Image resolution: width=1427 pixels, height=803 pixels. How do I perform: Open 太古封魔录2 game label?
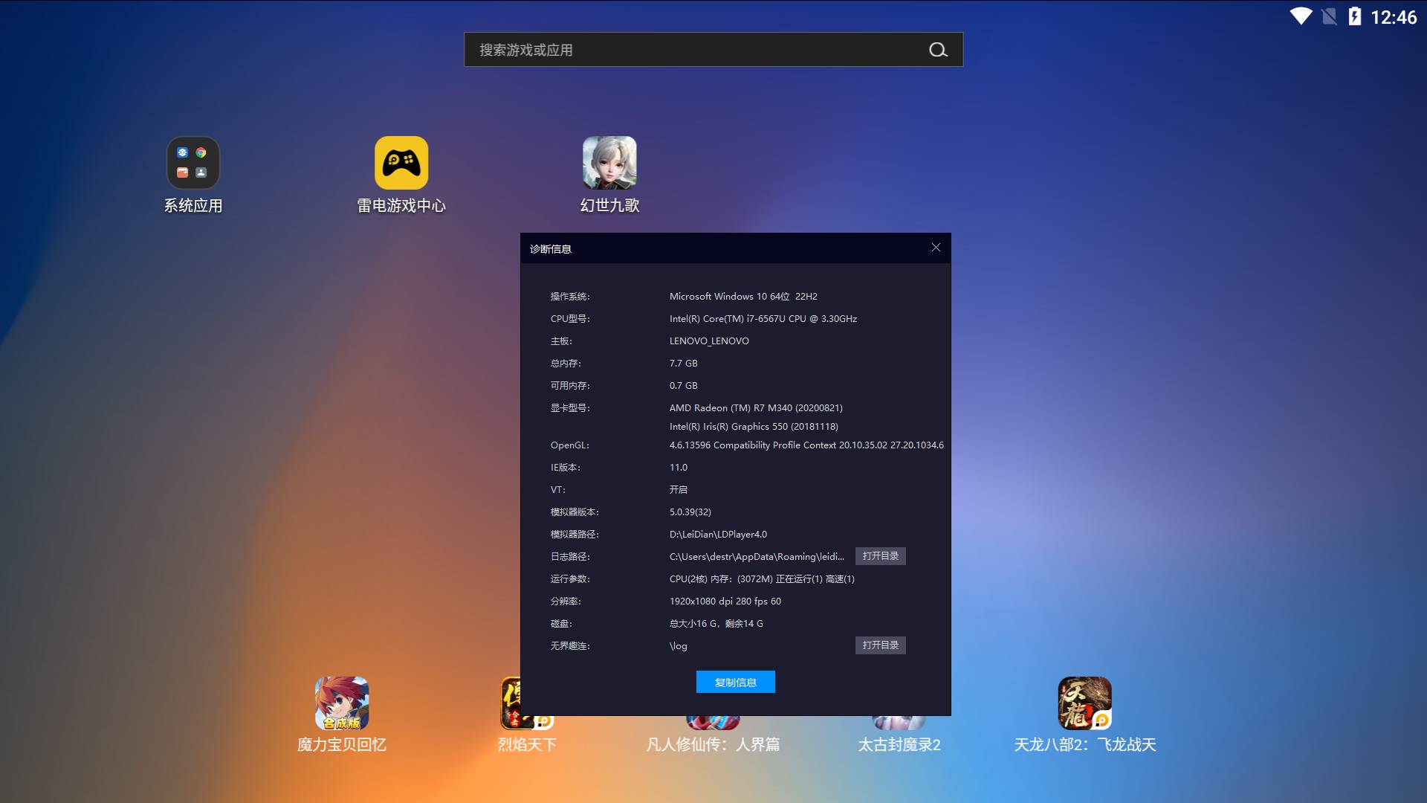click(899, 744)
